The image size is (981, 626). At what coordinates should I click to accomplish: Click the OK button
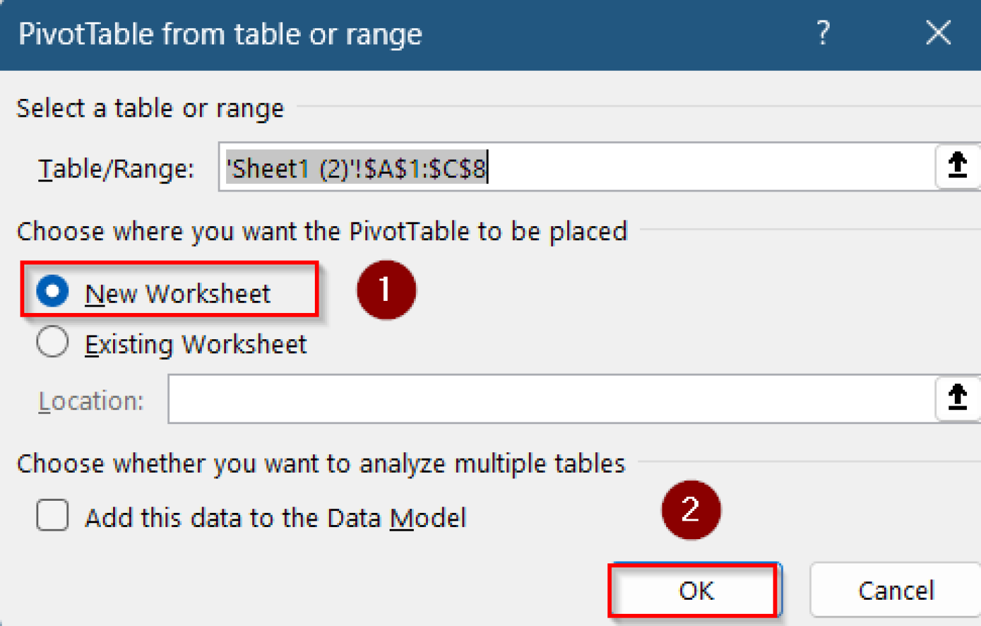(694, 590)
